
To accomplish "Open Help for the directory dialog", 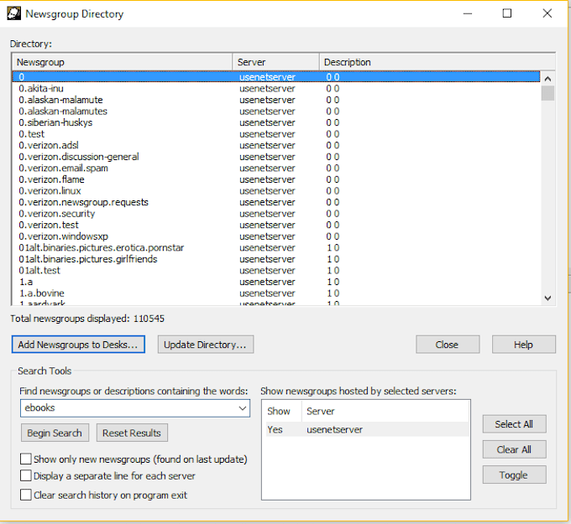I will point(524,345).
